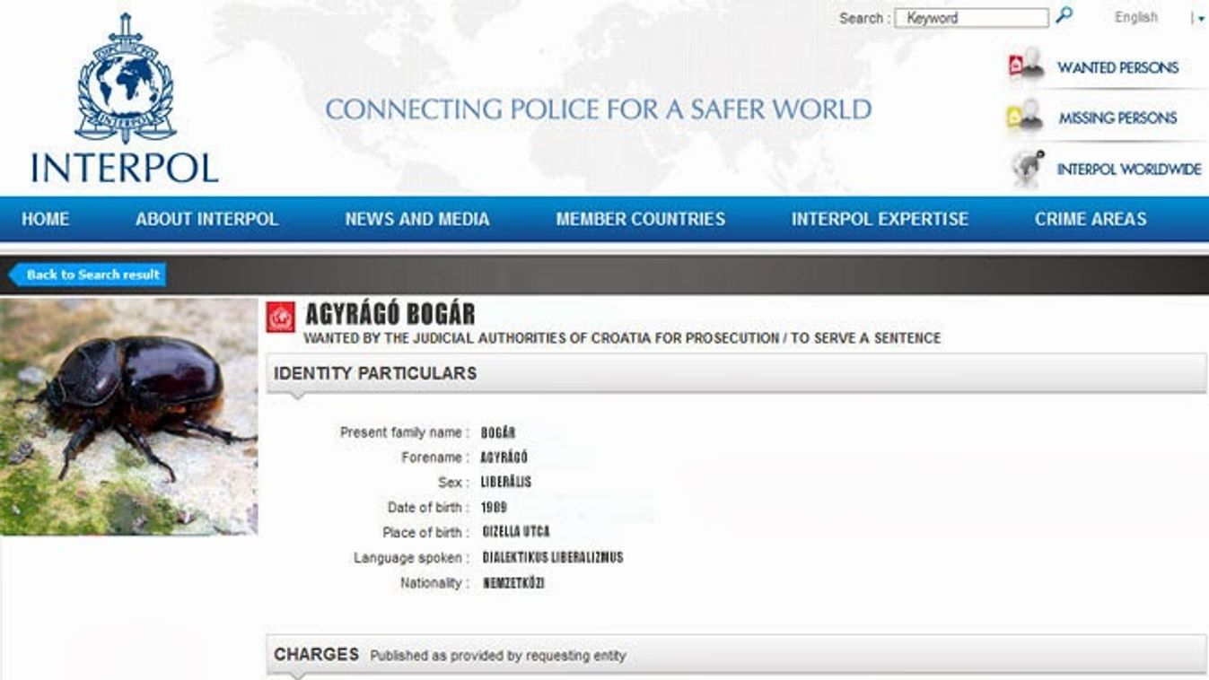Select nationality value NEMZETKÖZI
The image size is (1209, 680).
(514, 583)
